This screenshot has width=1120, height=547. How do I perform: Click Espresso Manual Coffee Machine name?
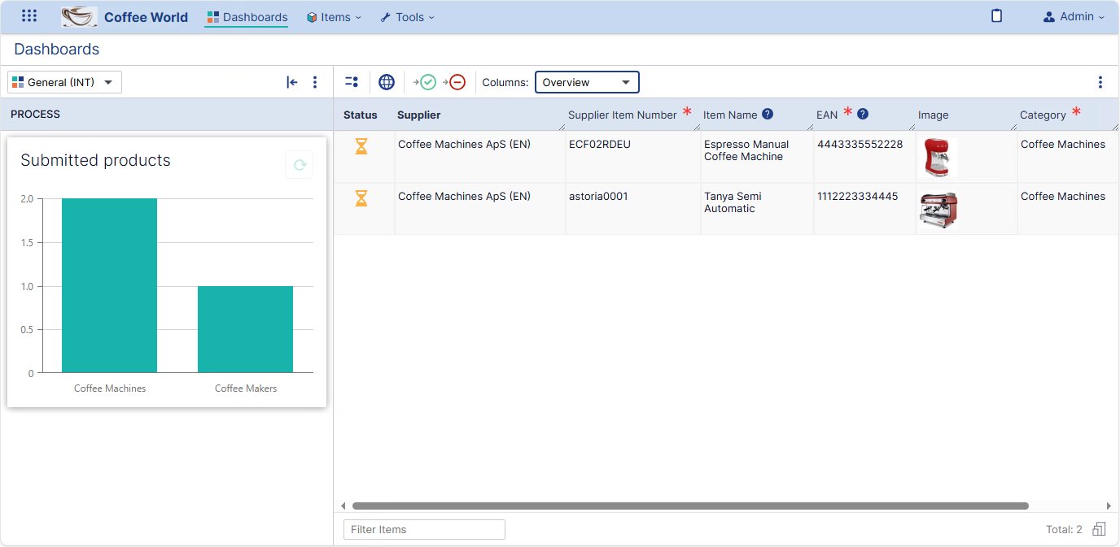coord(746,150)
